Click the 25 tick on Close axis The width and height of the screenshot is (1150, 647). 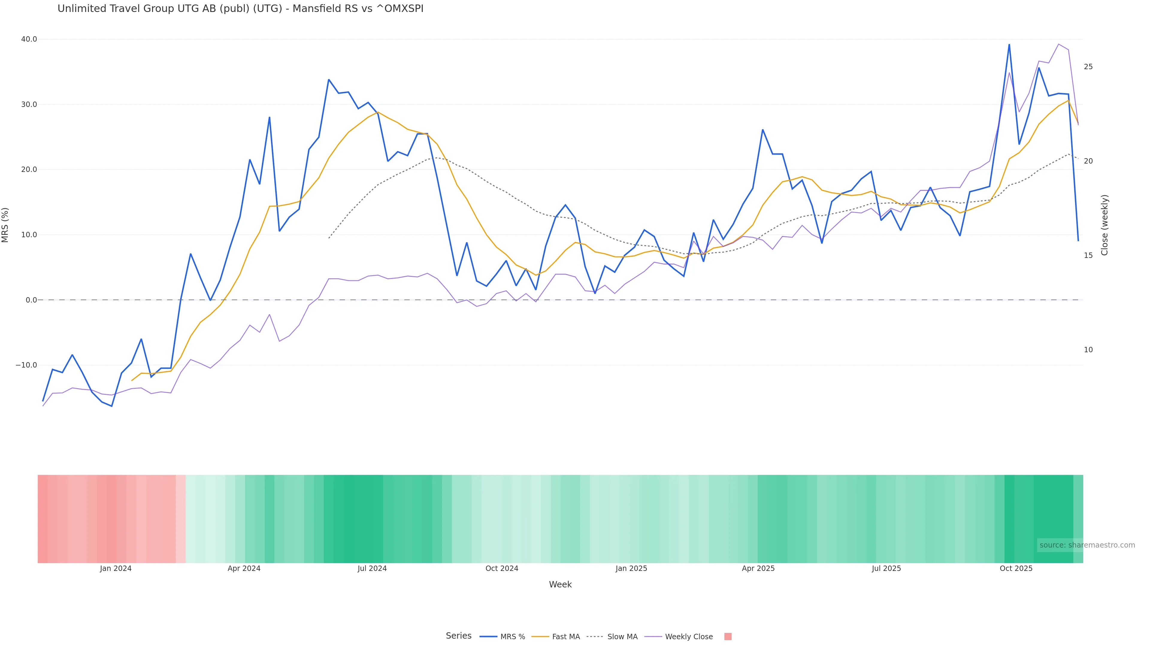[x=1088, y=66]
